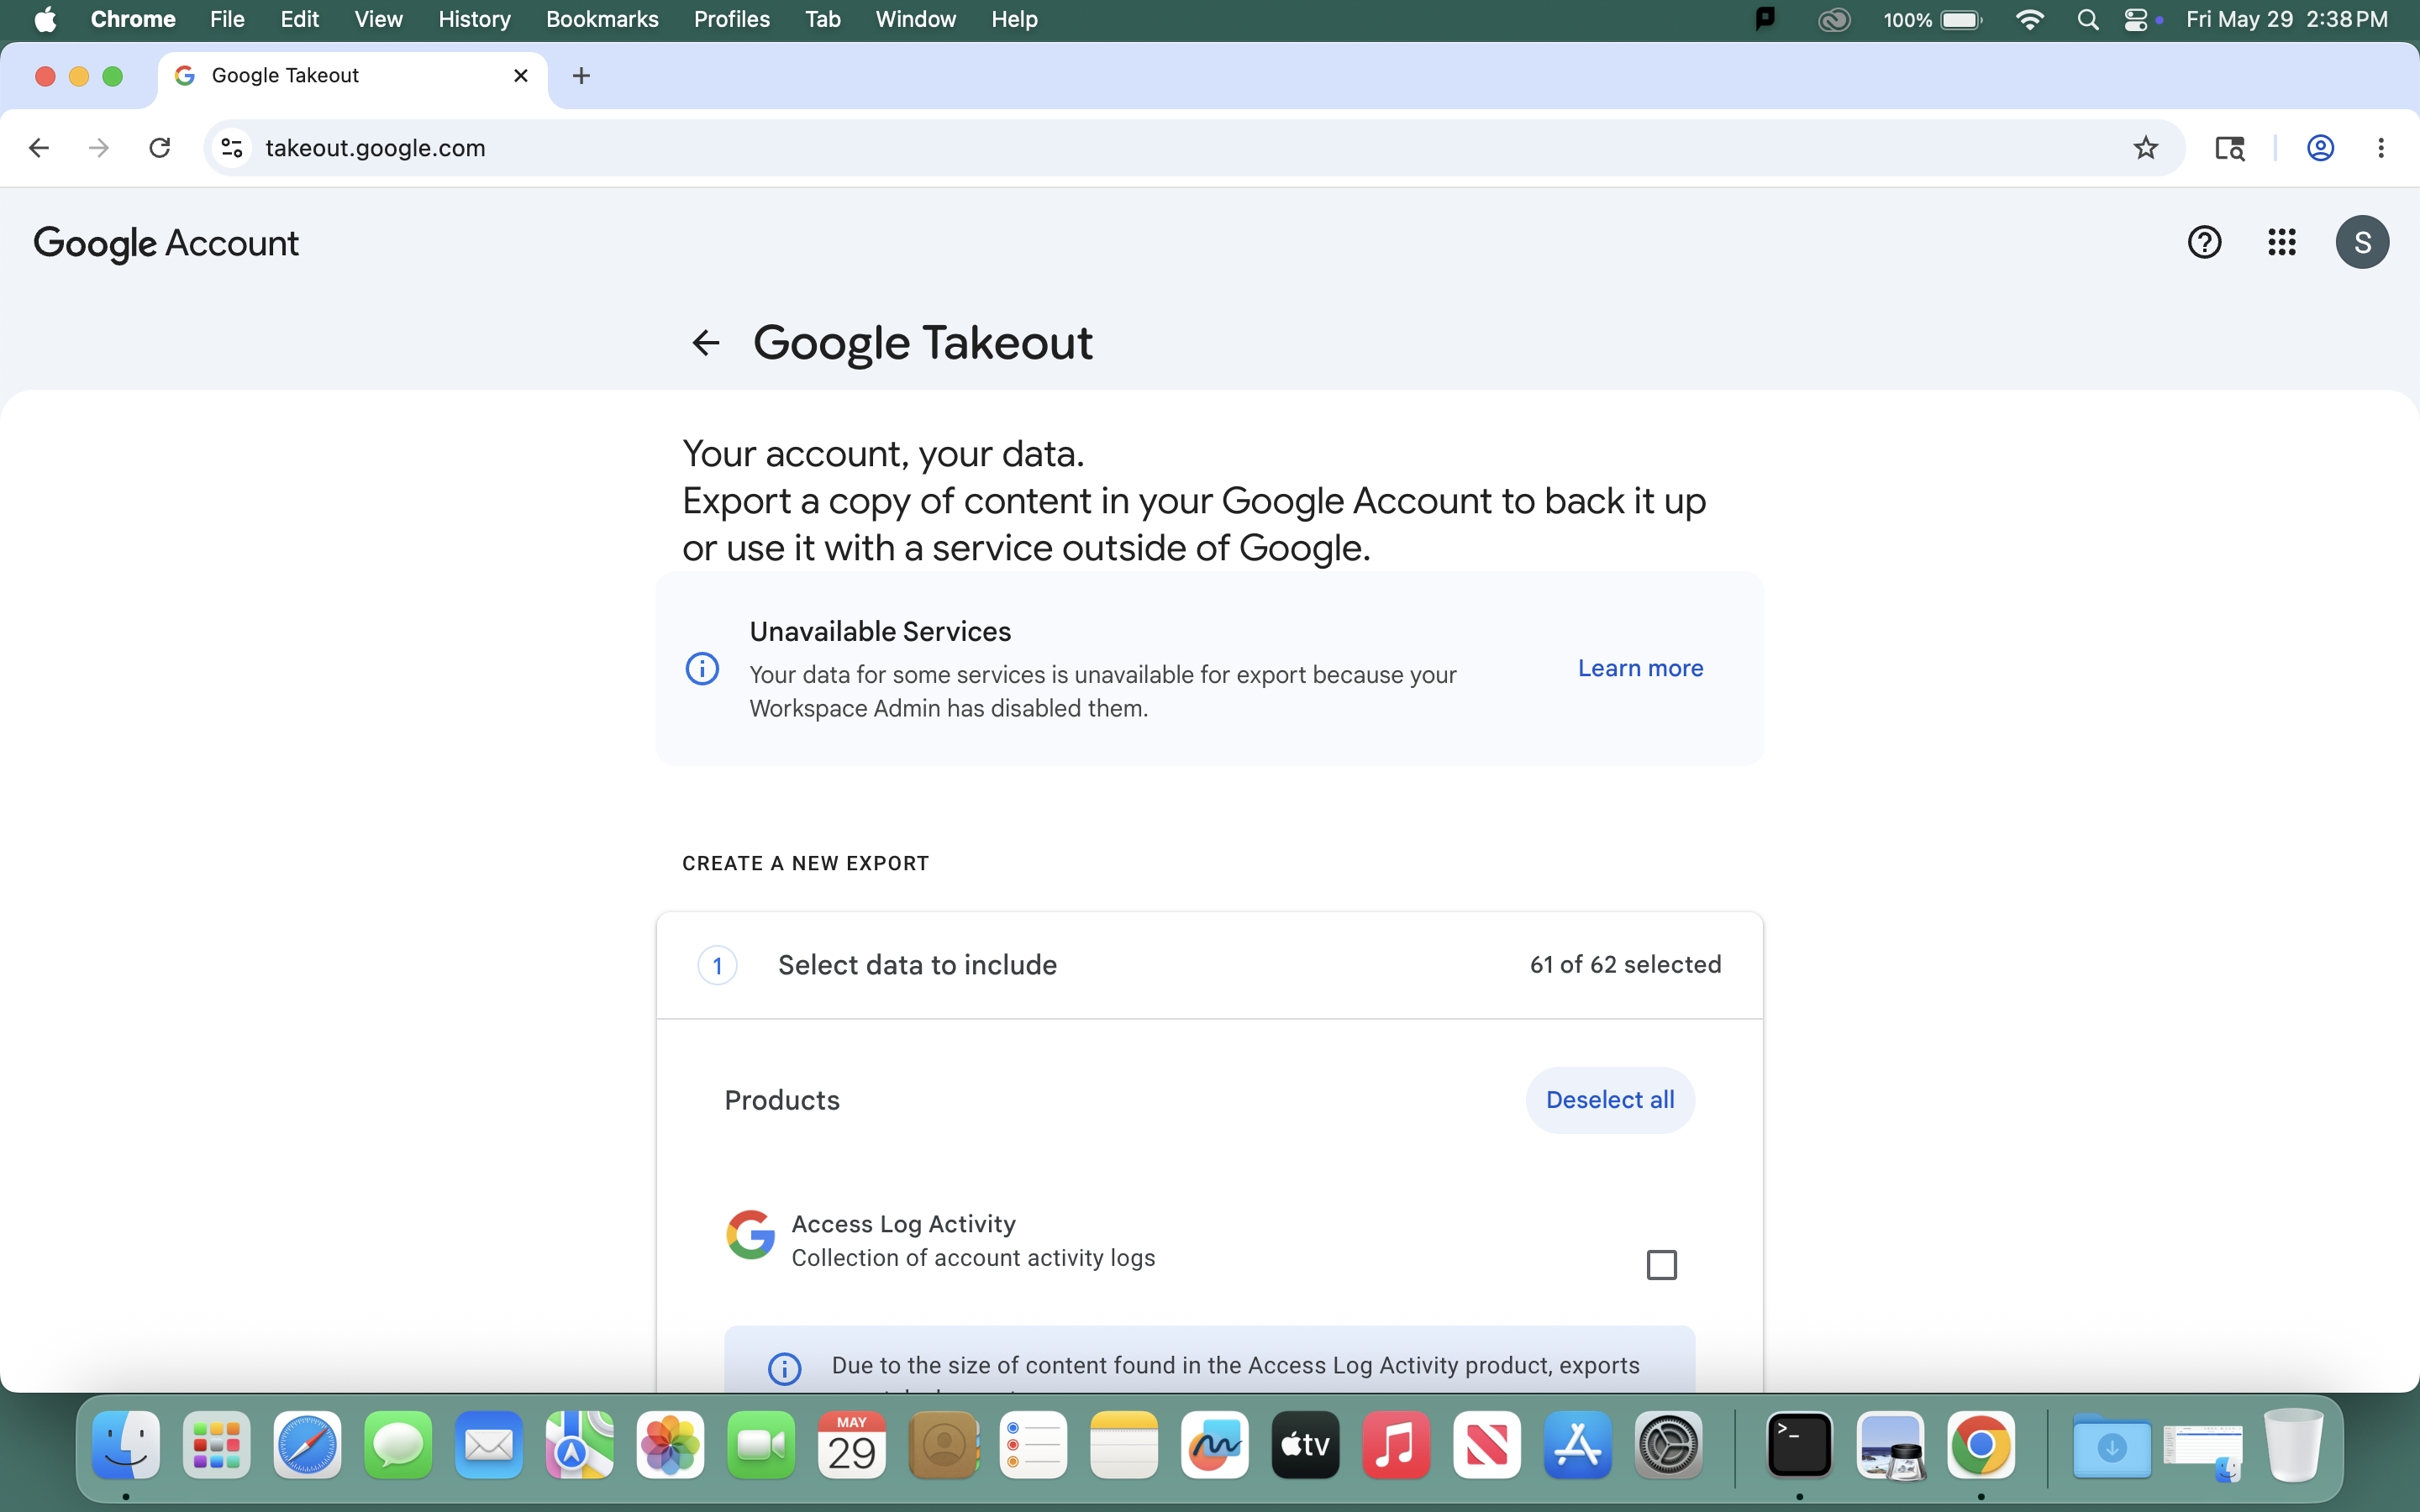This screenshot has width=2420, height=1512.
Task: Open the Learn more link
Action: pos(1640,668)
